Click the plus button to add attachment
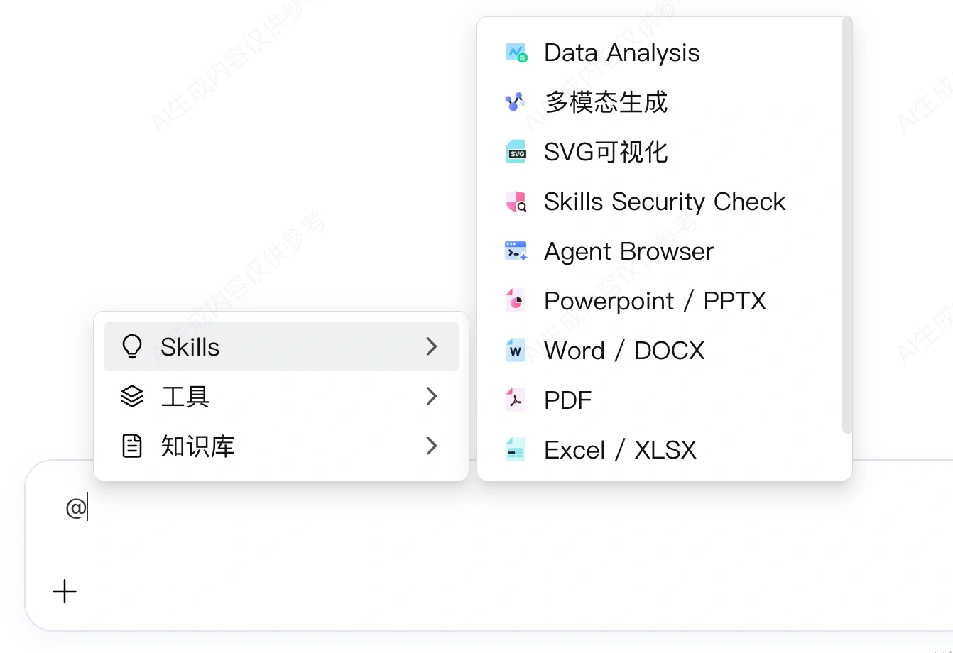Screen dimensions: 953x653 click(65, 591)
